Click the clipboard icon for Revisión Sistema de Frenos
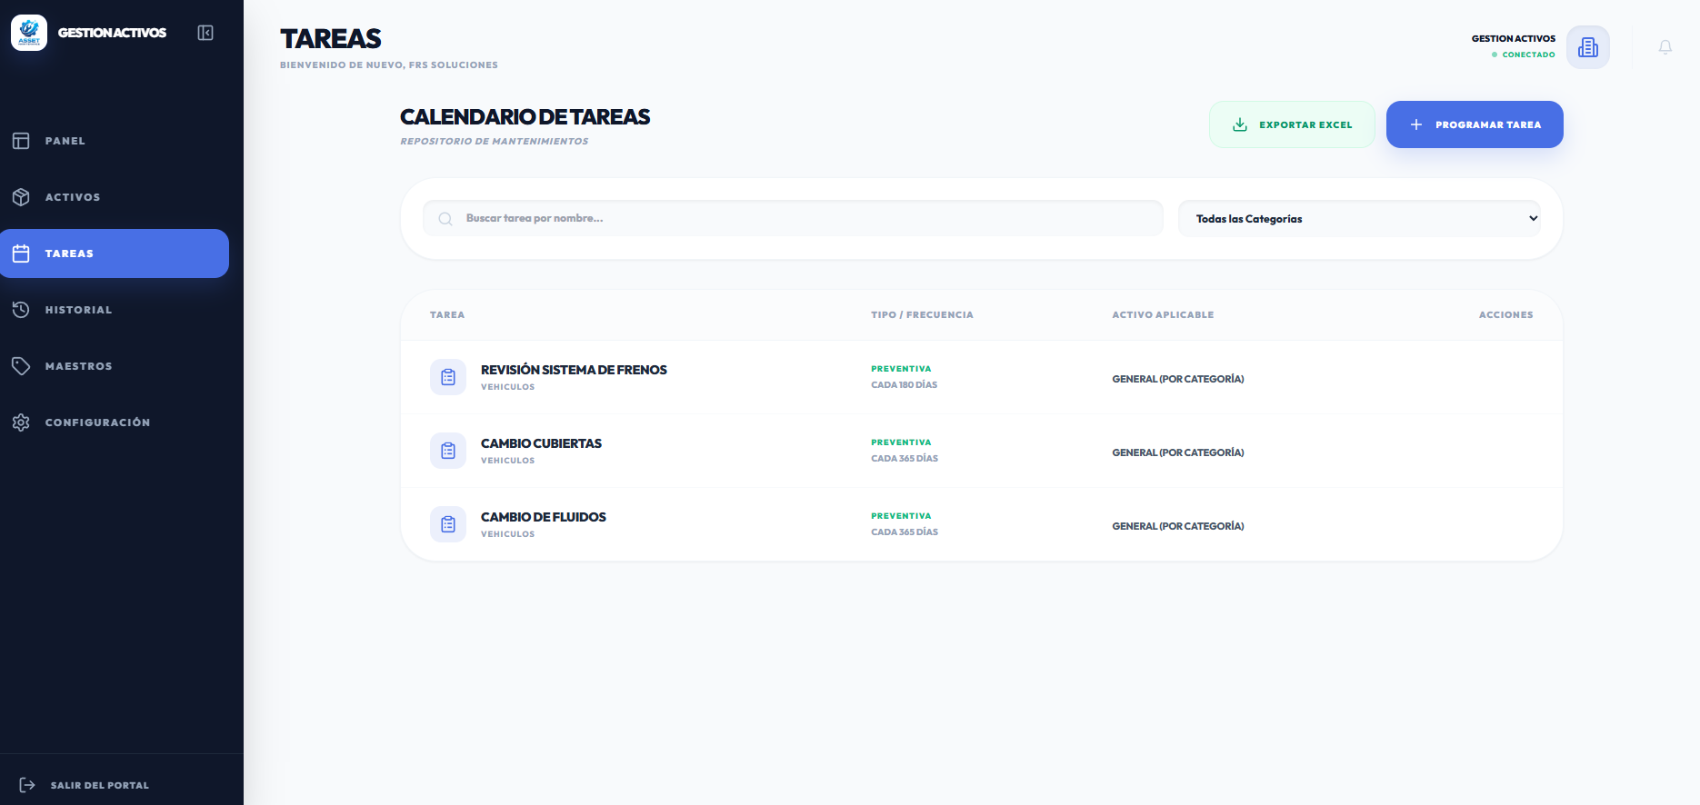 (x=448, y=377)
